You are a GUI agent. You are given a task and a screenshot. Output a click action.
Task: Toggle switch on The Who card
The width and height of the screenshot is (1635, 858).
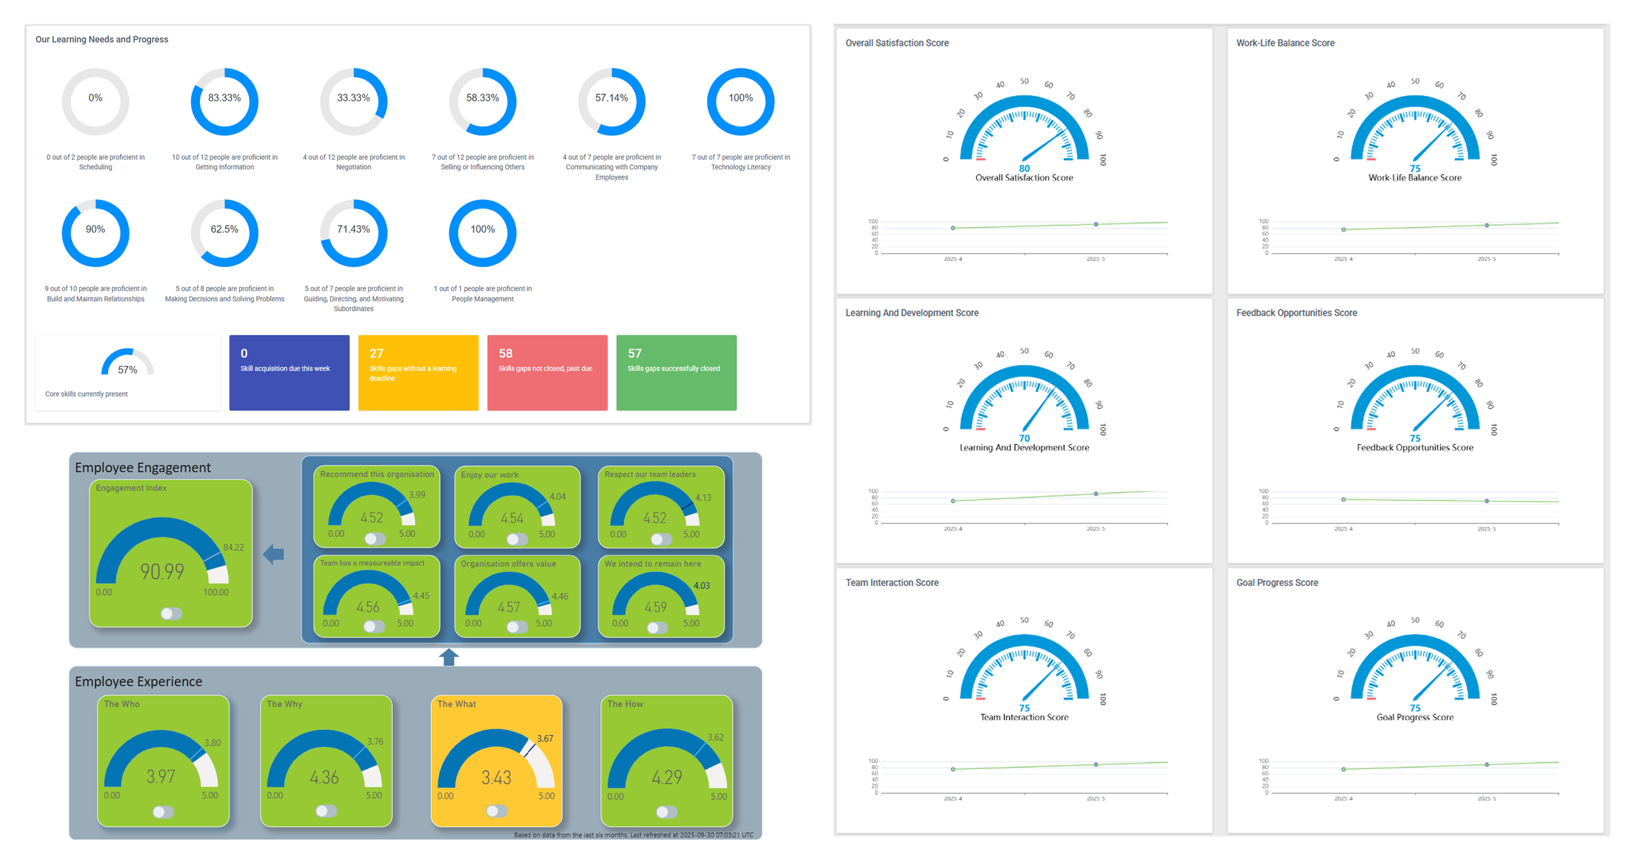[163, 812]
